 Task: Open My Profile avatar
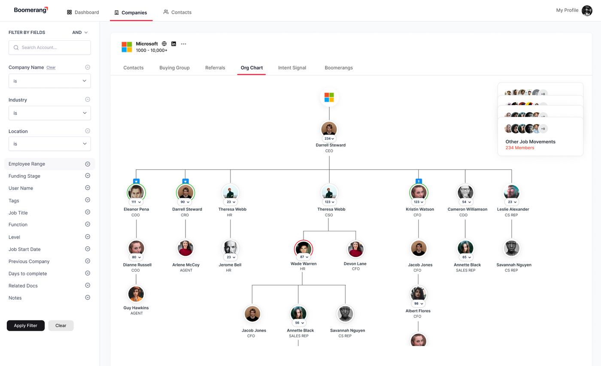587,10
